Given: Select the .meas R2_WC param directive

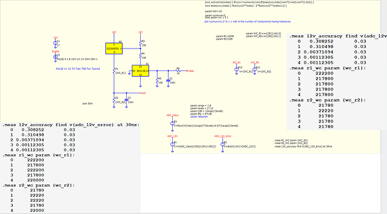Looking at the screenshot, I should click(291, 143).
